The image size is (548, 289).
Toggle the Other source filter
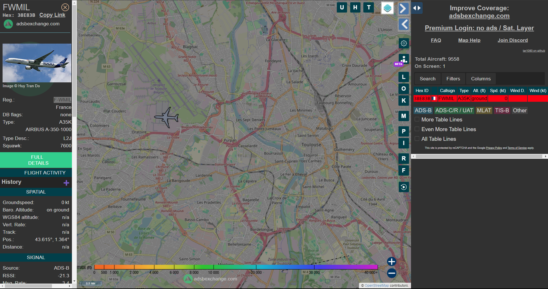coord(519,110)
